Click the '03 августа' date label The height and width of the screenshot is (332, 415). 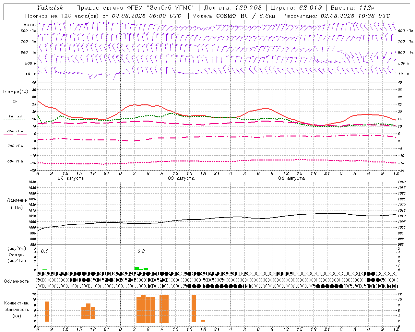point(181,178)
